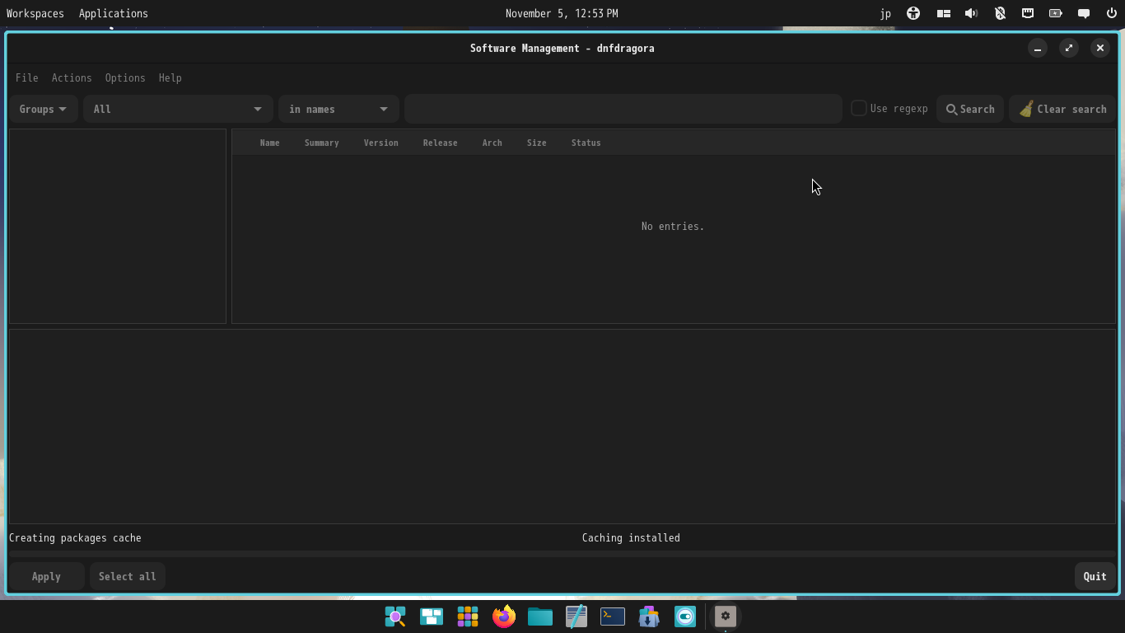This screenshot has width=1125, height=633.
Task: Sort packages by the Status column header
Action: (586, 143)
